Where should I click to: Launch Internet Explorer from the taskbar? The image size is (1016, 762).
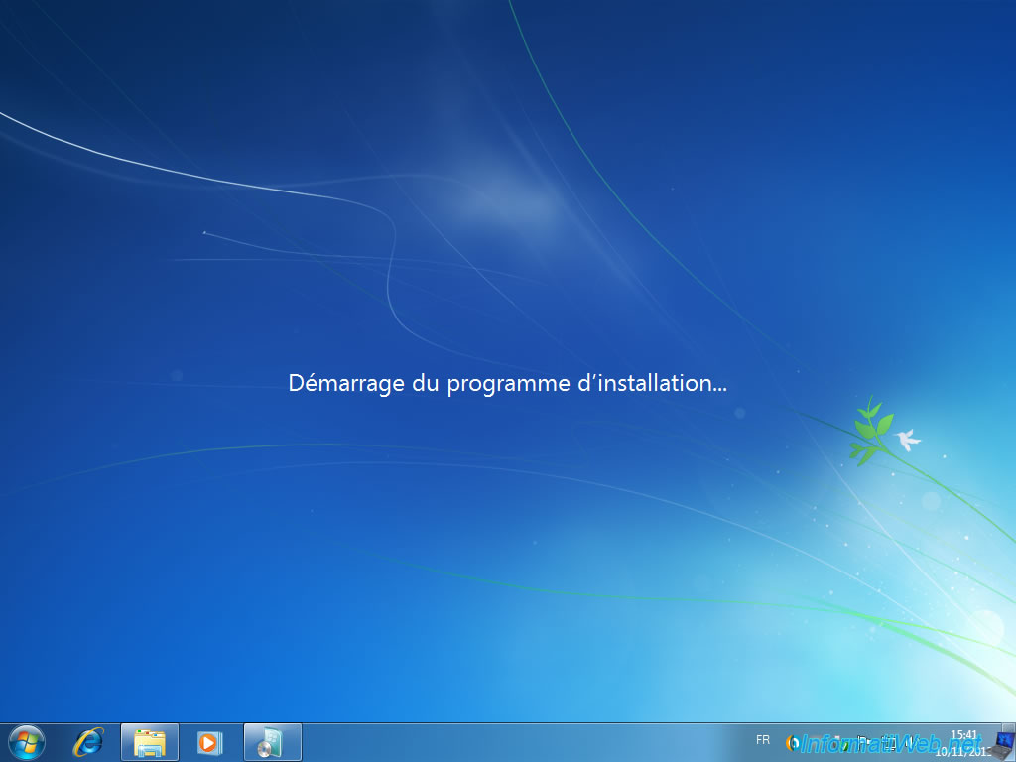(x=88, y=742)
